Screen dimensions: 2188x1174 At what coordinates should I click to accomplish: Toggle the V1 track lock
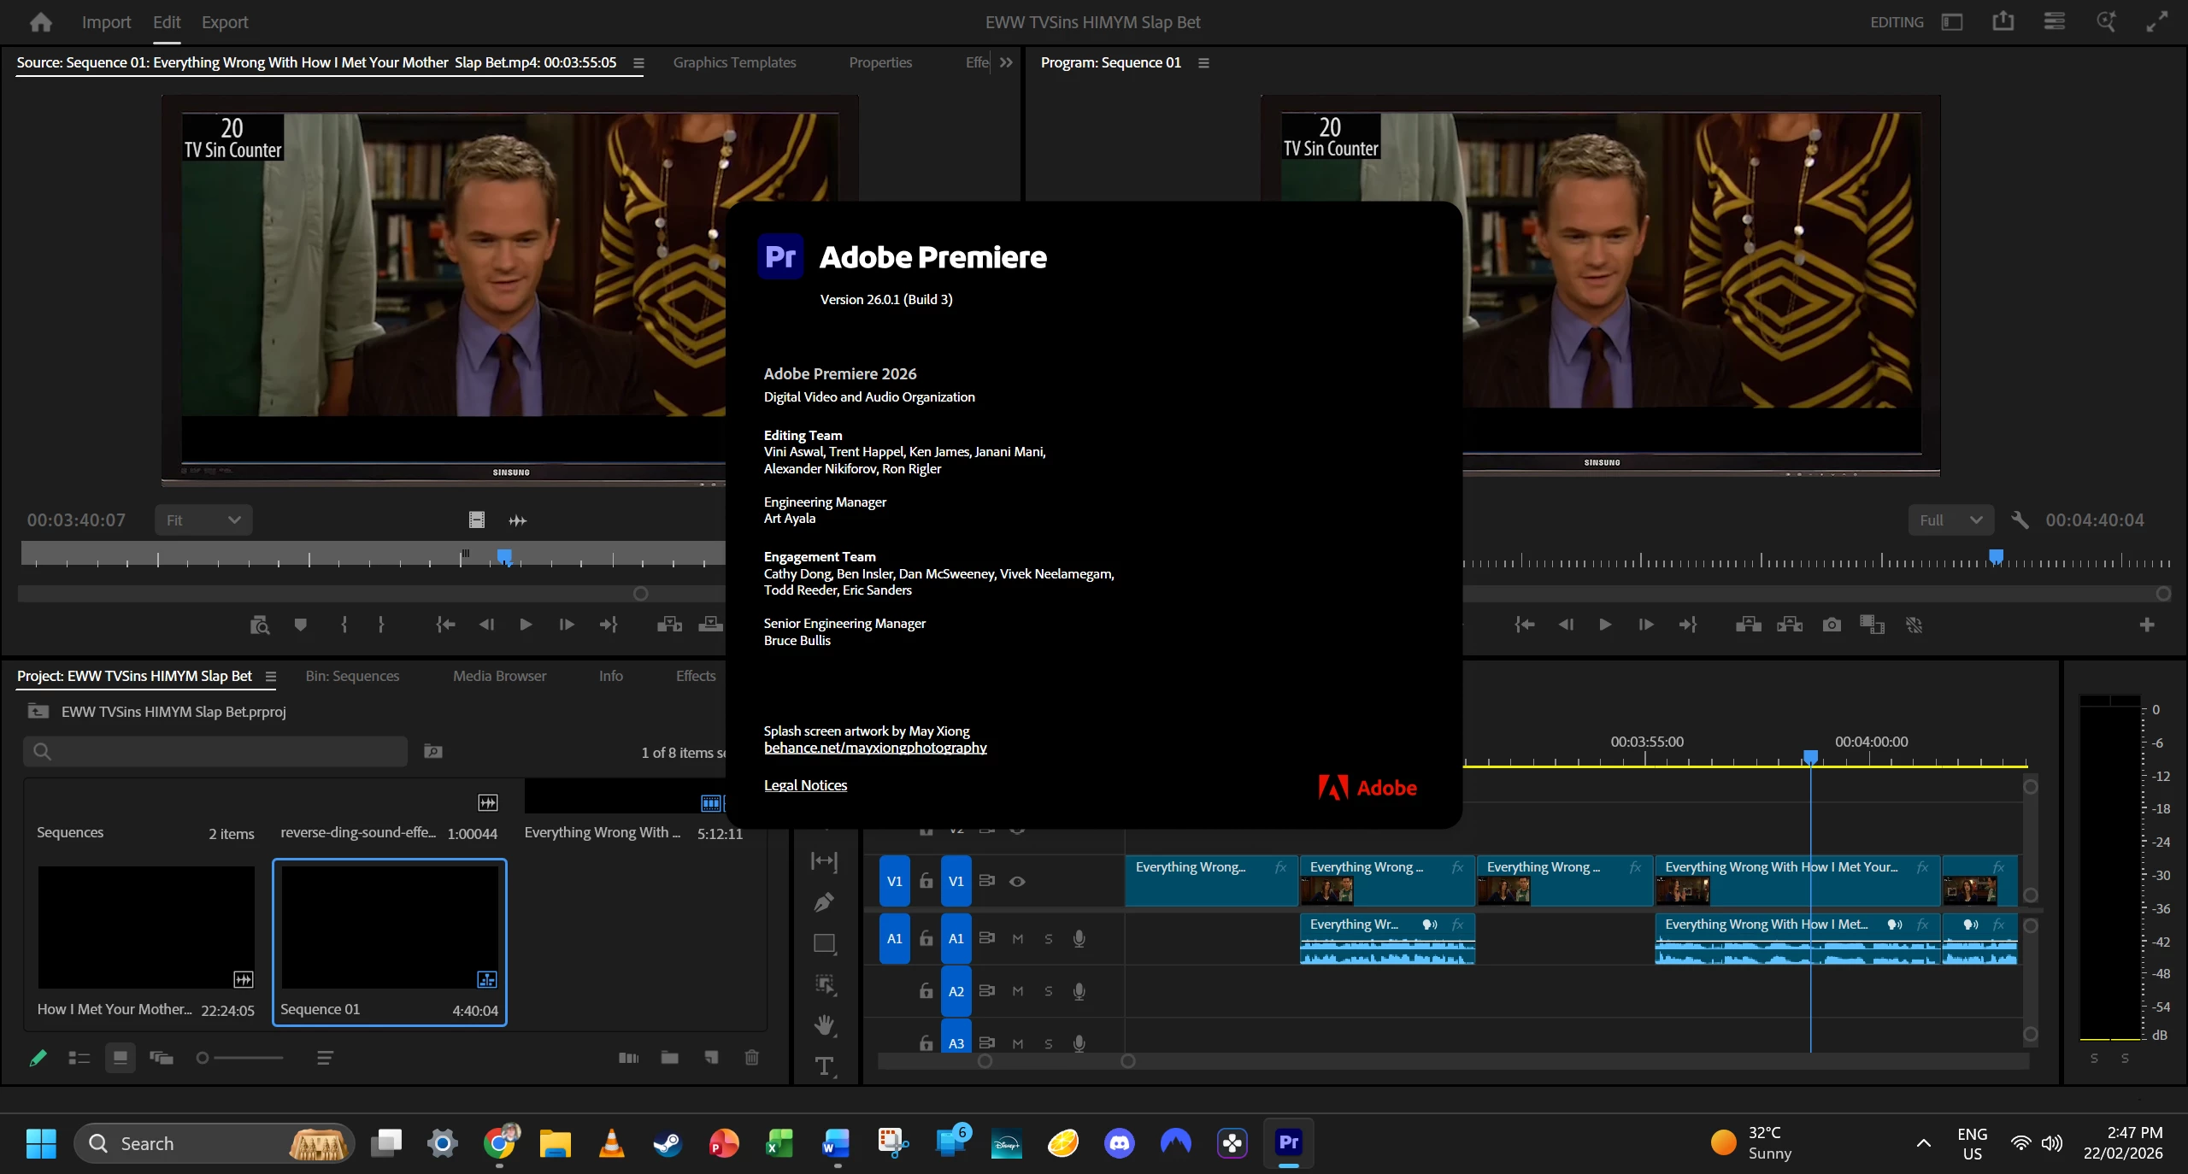(926, 881)
